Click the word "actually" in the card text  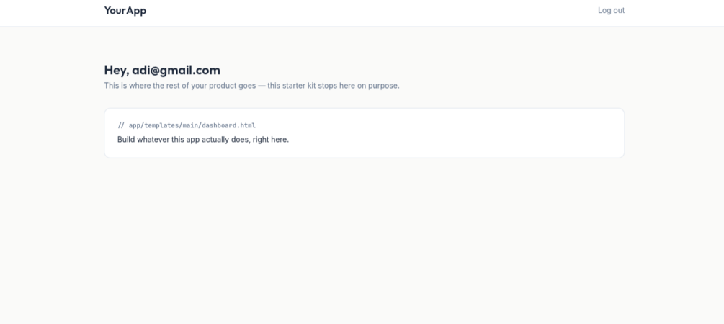(x=215, y=140)
